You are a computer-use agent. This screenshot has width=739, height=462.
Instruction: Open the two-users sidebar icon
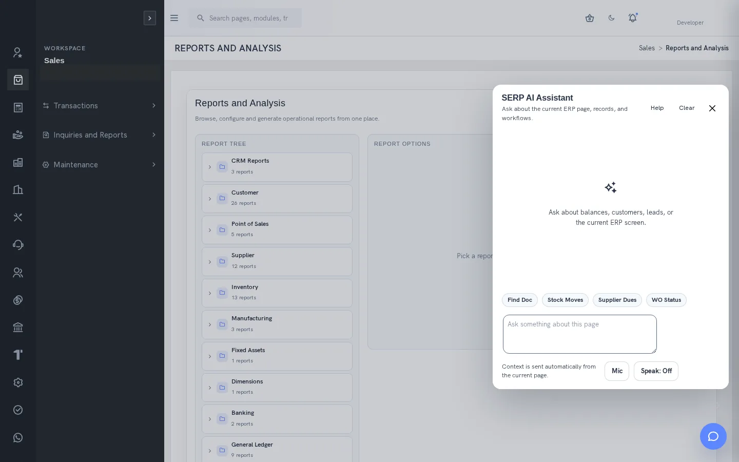click(18, 273)
